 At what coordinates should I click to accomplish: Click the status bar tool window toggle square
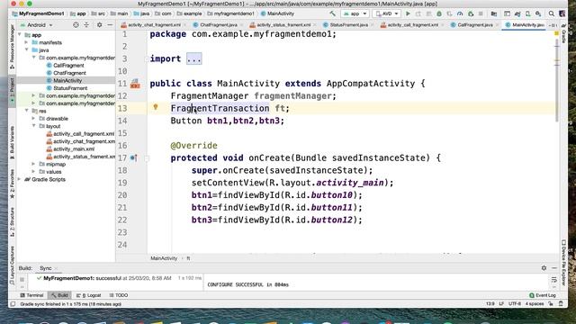click(x=13, y=304)
